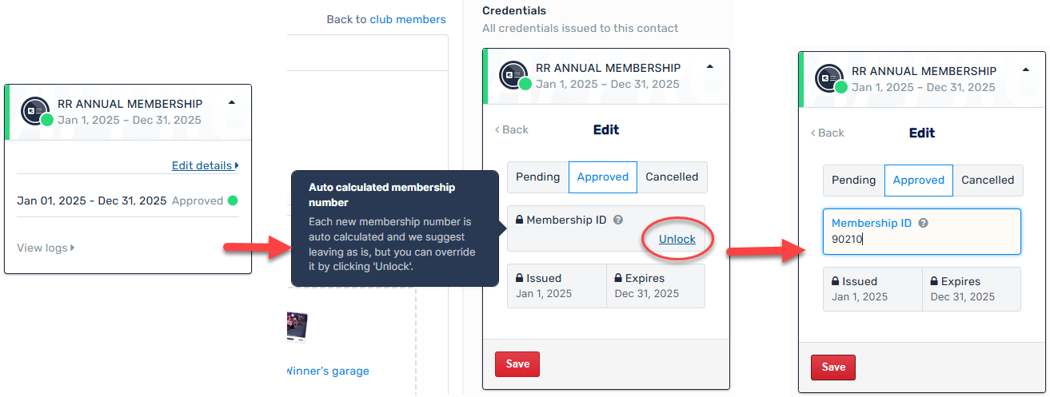Click the Issued lock icon in the Unlock panel
The image size is (1050, 397).
click(x=519, y=278)
